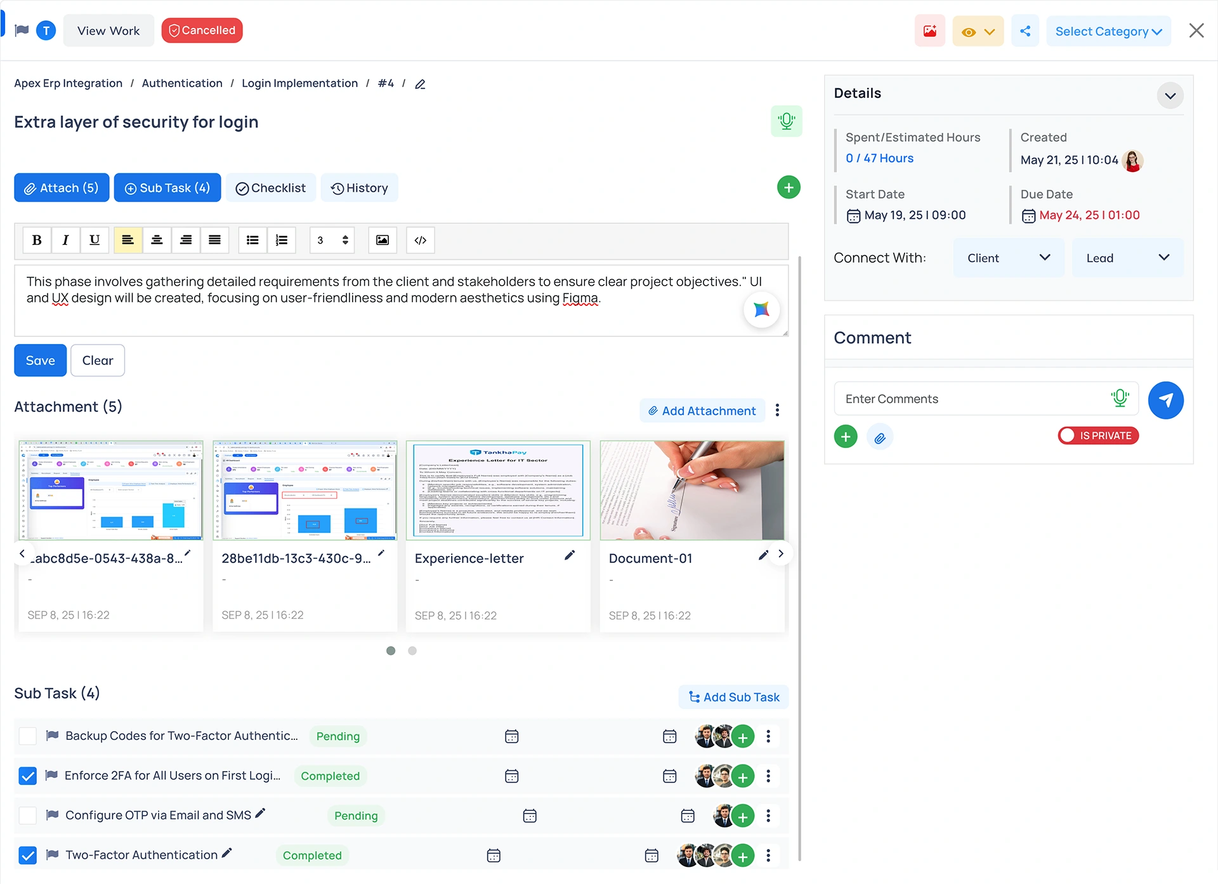Click the Save button
Screen dimensions: 1218x884
[x=40, y=360]
